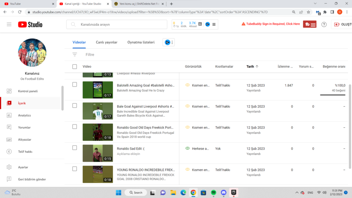Click visibility eye for YOUNG RONALDO video
Image resolution: width=352 pixels, height=198 pixels.
point(187,169)
